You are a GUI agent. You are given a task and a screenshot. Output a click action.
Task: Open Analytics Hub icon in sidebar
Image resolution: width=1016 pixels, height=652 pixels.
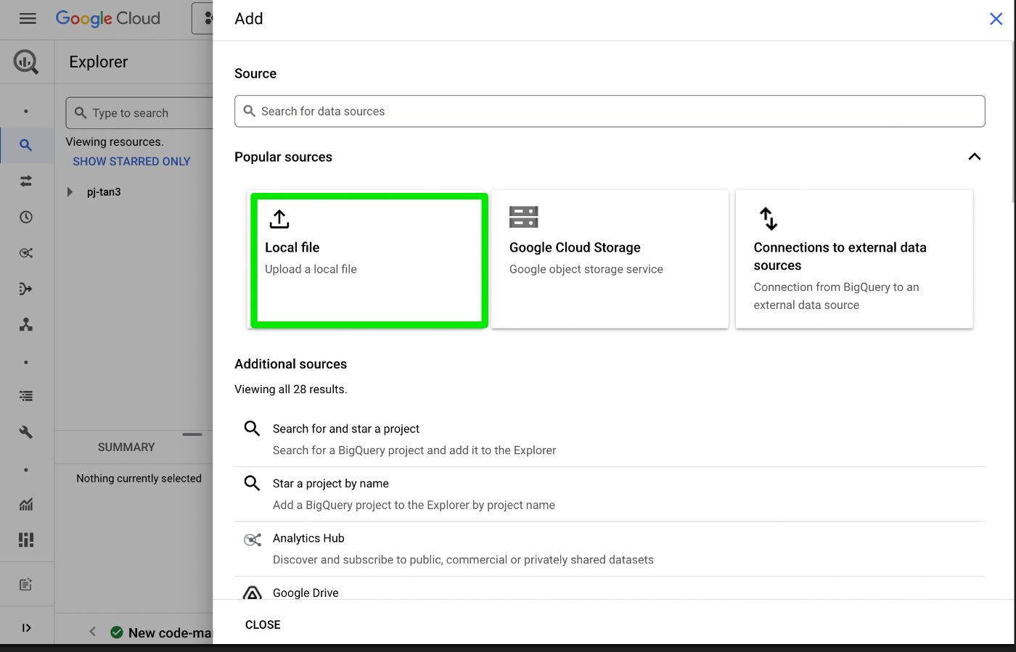click(26, 253)
